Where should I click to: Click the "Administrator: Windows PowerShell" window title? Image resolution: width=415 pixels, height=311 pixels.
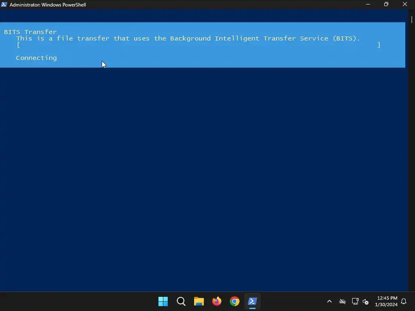[x=48, y=5]
